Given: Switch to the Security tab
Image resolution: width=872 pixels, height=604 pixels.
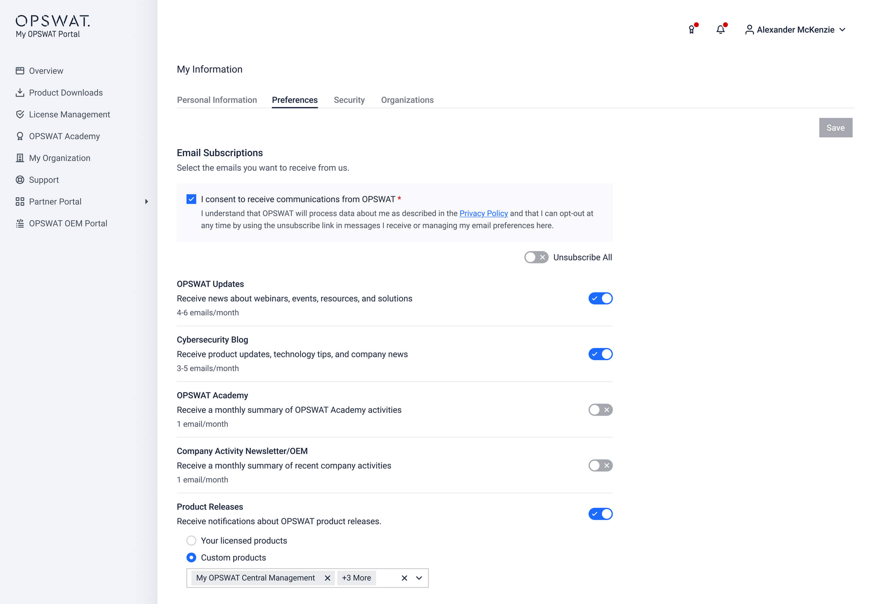Looking at the screenshot, I should pyautogui.click(x=349, y=100).
